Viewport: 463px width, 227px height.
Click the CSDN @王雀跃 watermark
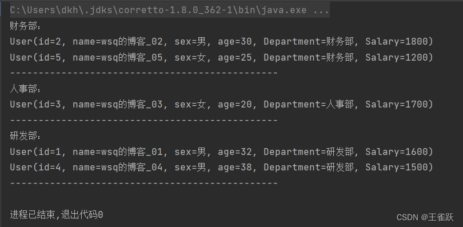(425, 217)
